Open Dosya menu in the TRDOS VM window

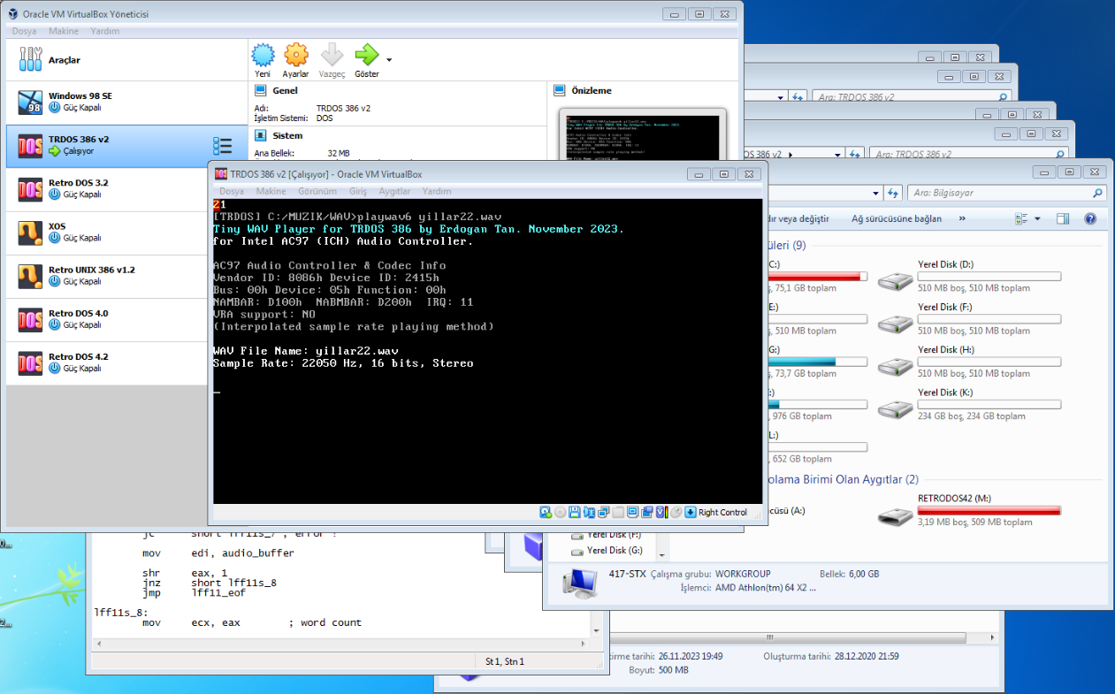click(232, 191)
